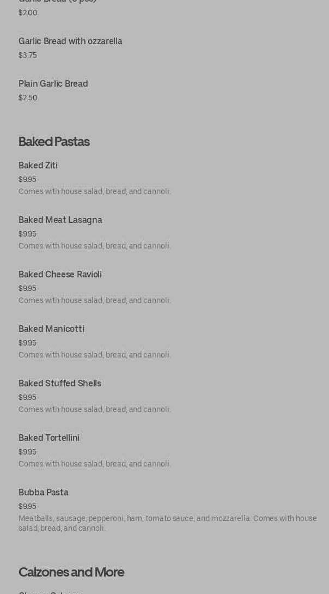
Task: Tap the price under Baked Meat Lasagna
Action: click(27, 234)
